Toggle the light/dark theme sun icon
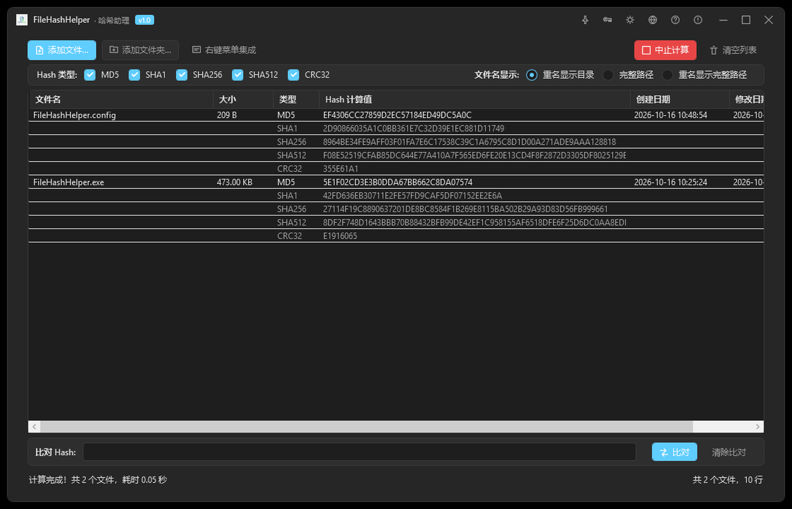This screenshot has width=792, height=509. [x=630, y=20]
